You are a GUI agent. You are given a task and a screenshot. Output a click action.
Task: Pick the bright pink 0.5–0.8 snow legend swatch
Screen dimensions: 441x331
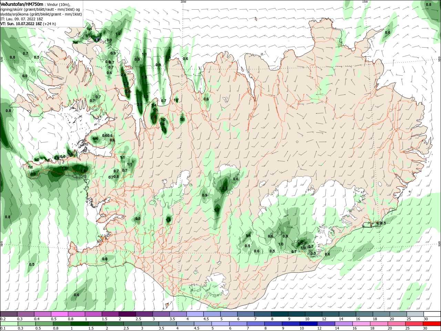[60, 314]
